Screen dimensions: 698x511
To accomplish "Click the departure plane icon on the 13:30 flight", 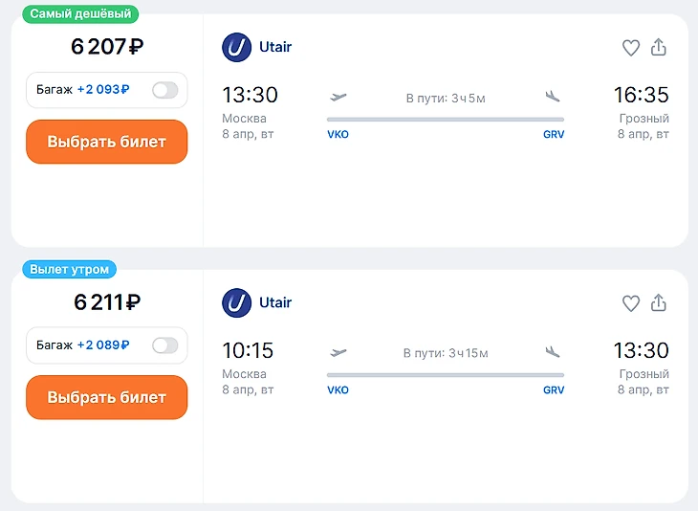I will point(338,97).
